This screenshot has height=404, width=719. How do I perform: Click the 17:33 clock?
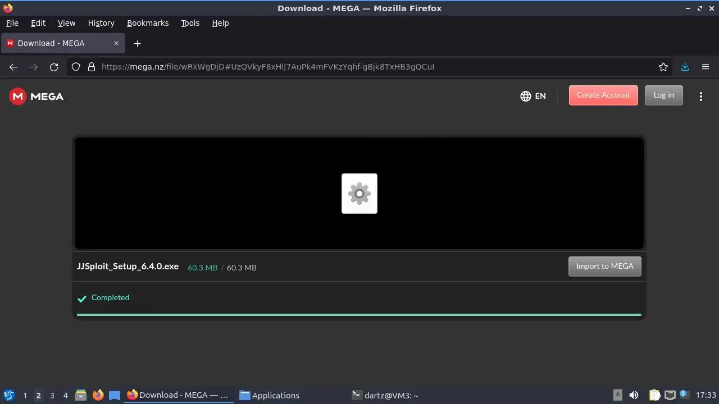tap(706, 395)
